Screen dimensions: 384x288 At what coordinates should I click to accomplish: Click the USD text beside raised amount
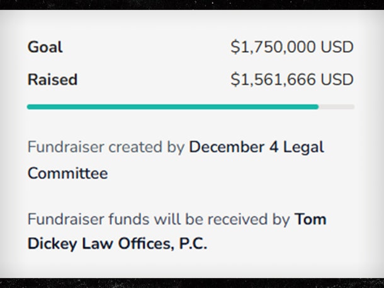click(337, 79)
